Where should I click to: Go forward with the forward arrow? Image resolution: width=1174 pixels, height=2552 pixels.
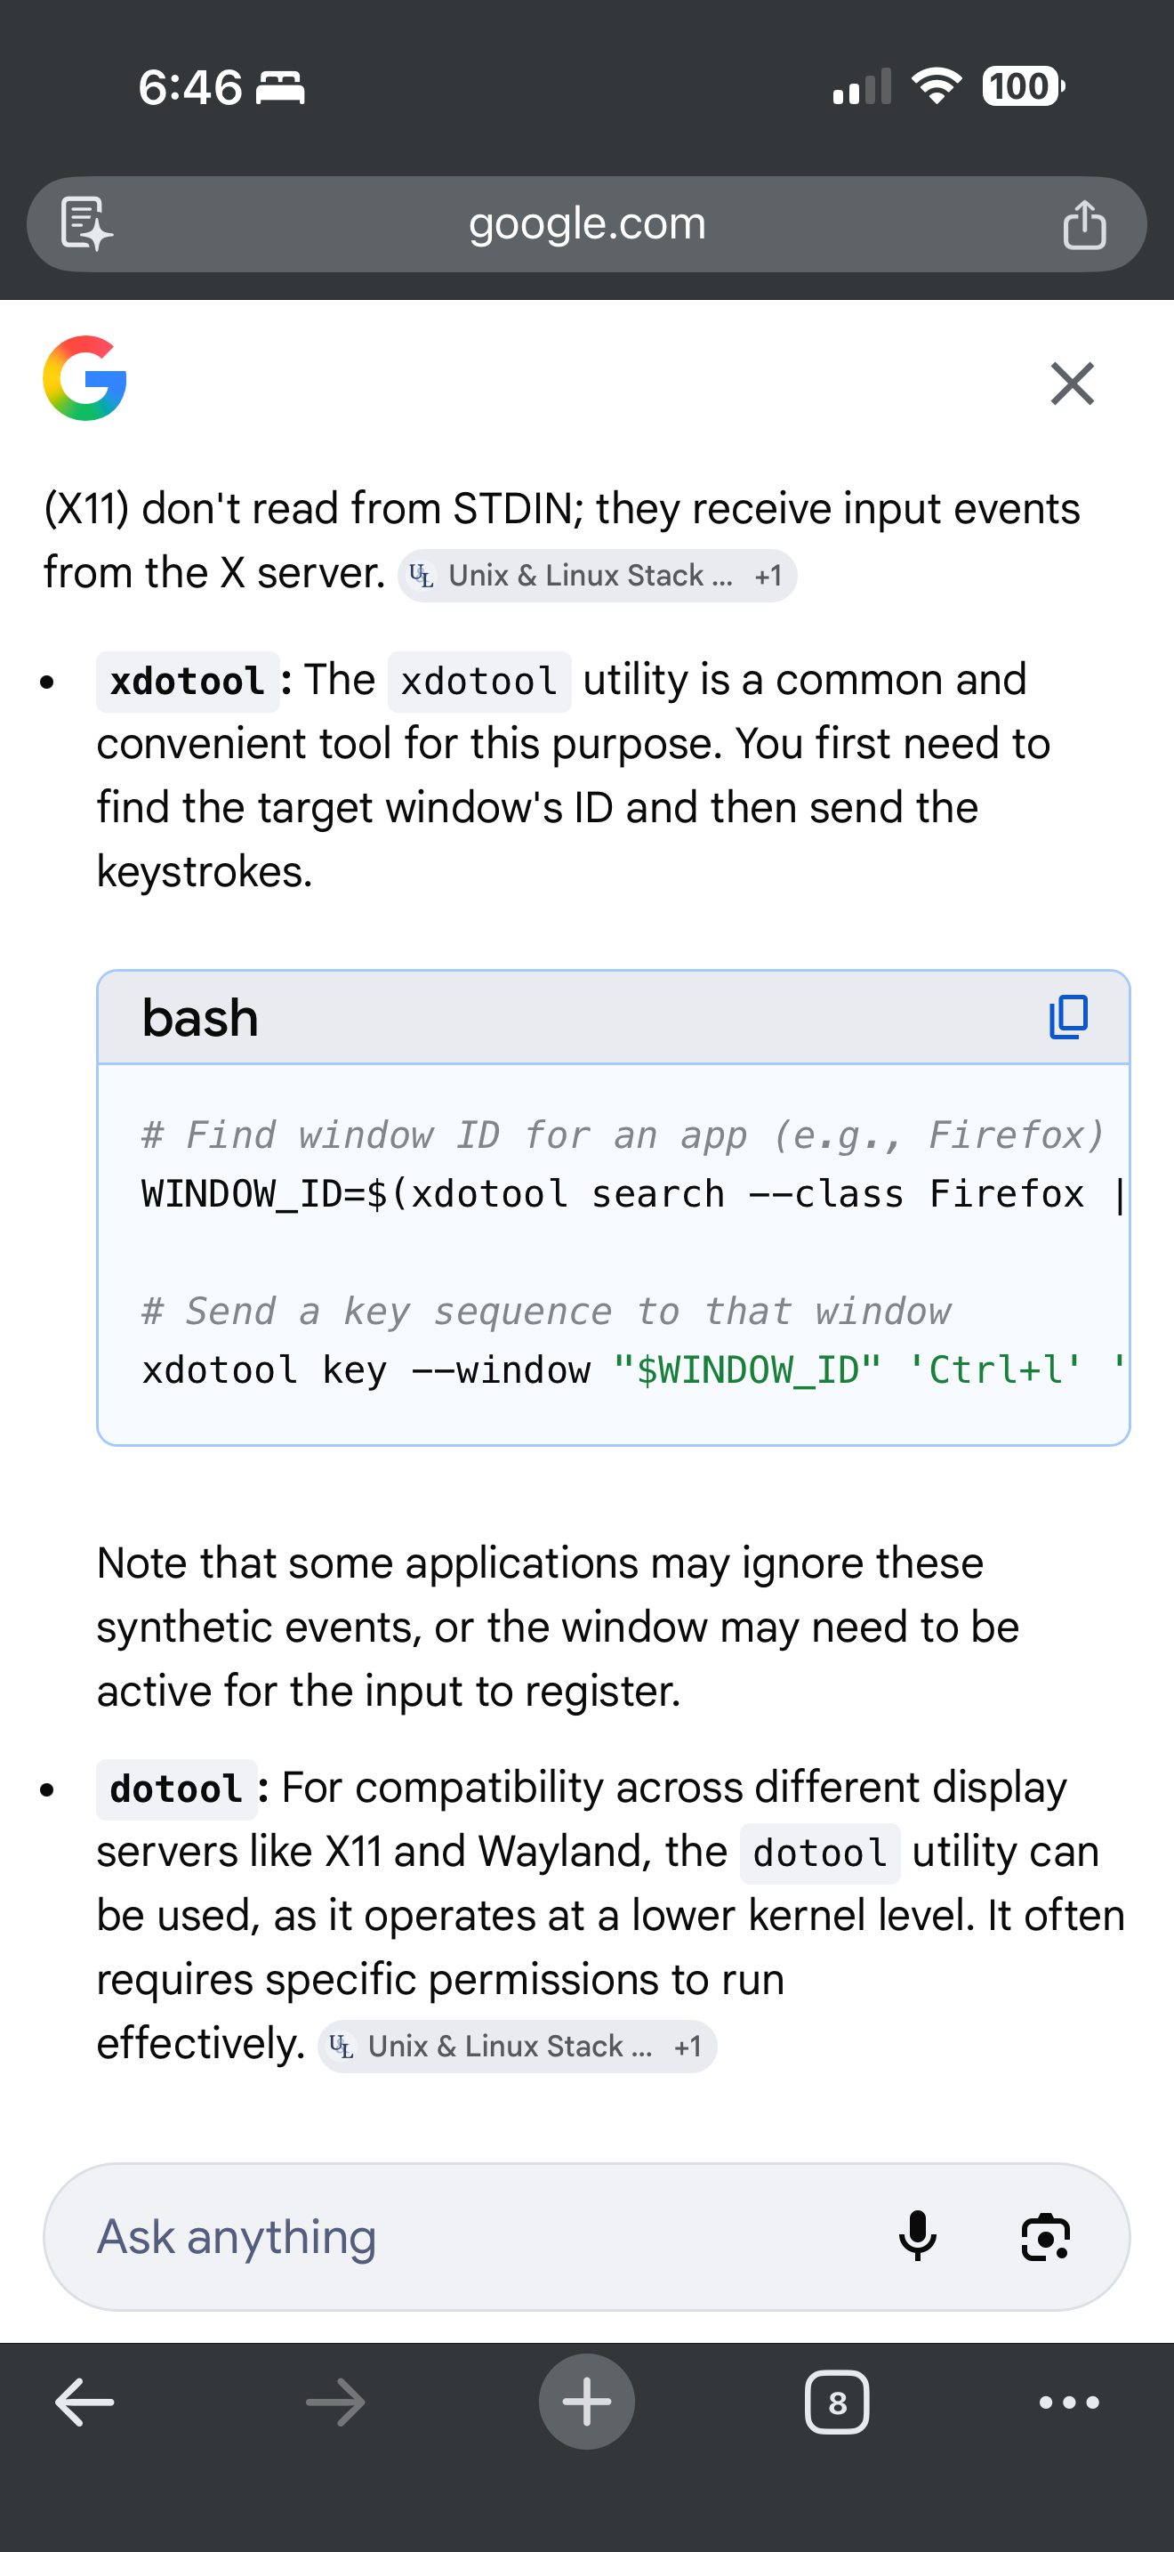point(335,2403)
